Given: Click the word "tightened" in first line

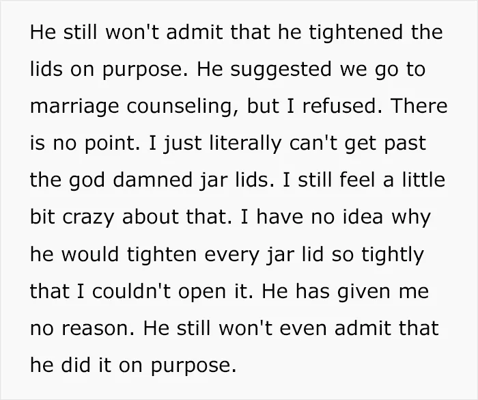Looking at the screenshot, I should pos(357,32).
